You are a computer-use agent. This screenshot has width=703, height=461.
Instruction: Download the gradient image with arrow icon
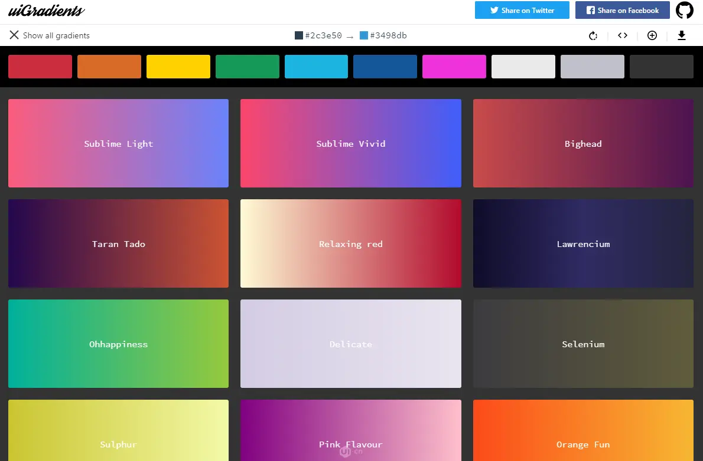click(682, 35)
